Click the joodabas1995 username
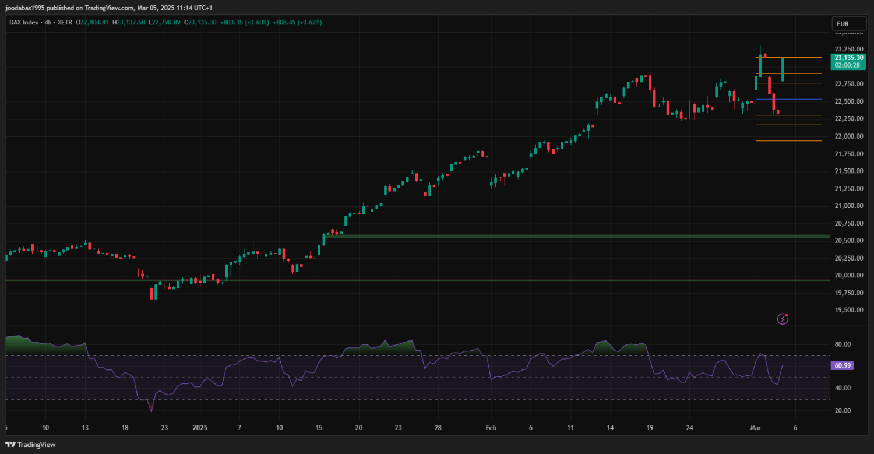874x454 pixels. [26, 8]
